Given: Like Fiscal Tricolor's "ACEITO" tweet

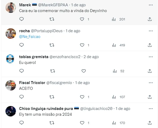Looking at the screenshot, I should click(82, 97).
